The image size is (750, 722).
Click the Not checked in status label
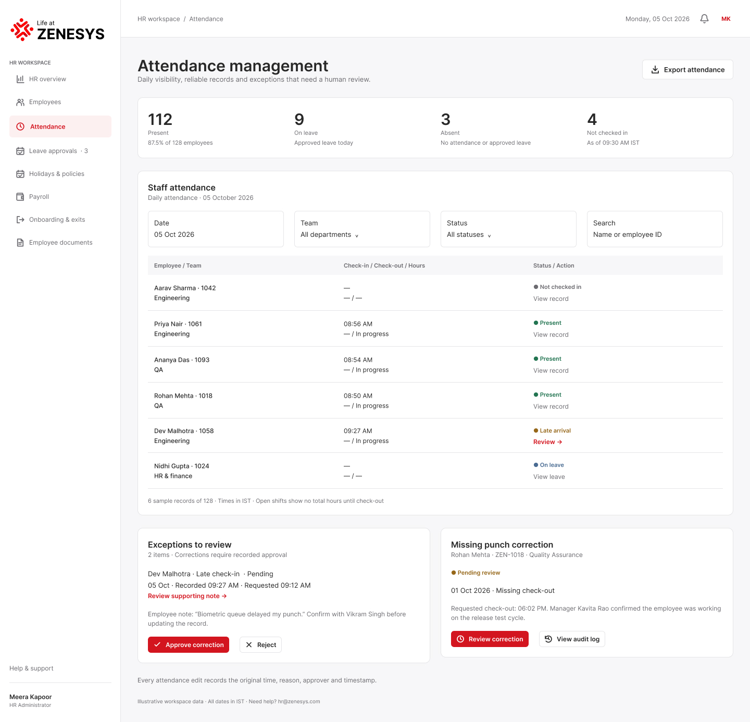click(557, 287)
